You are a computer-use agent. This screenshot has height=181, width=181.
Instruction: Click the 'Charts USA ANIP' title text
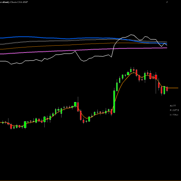point(19,2)
